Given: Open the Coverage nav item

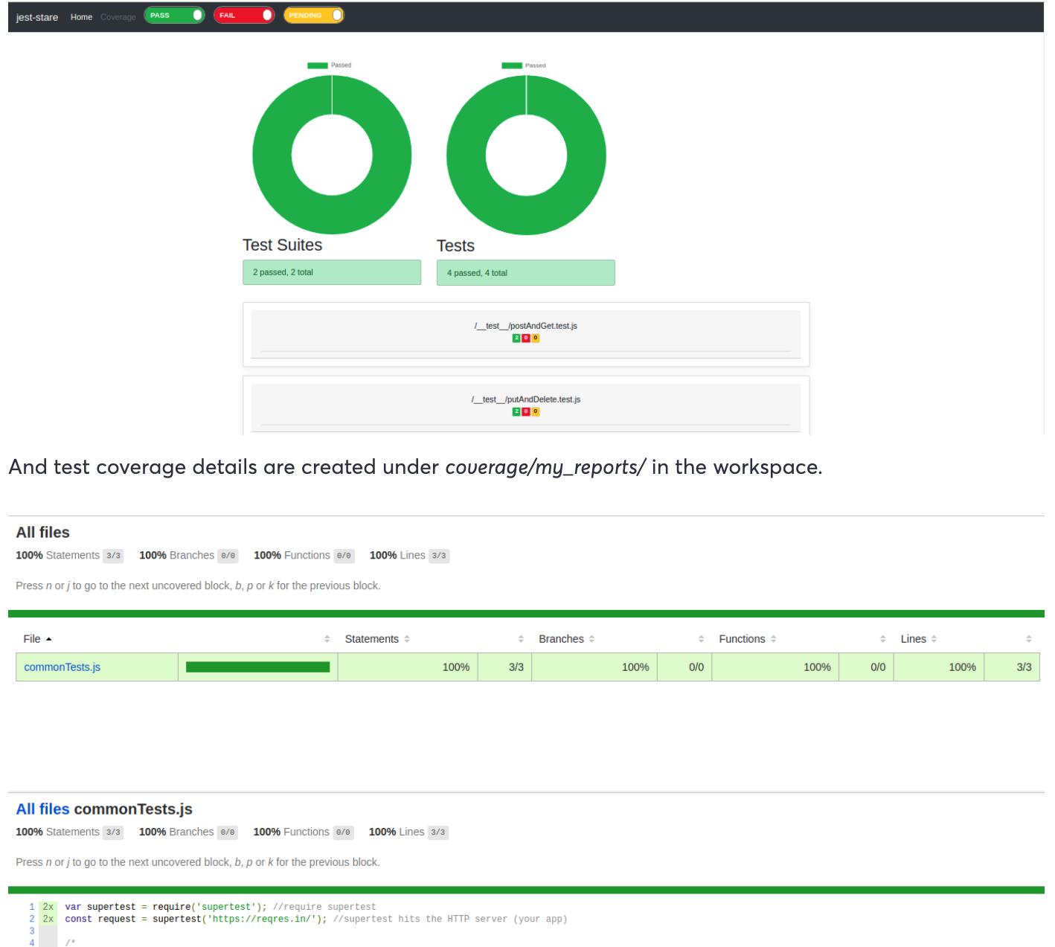Looking at the screenshot, I should click(x=118, y=17).
